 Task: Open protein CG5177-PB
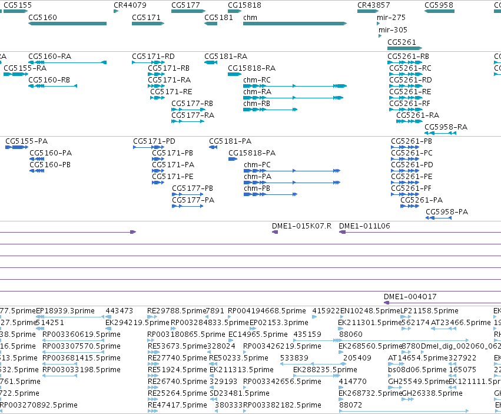(193, 188)
